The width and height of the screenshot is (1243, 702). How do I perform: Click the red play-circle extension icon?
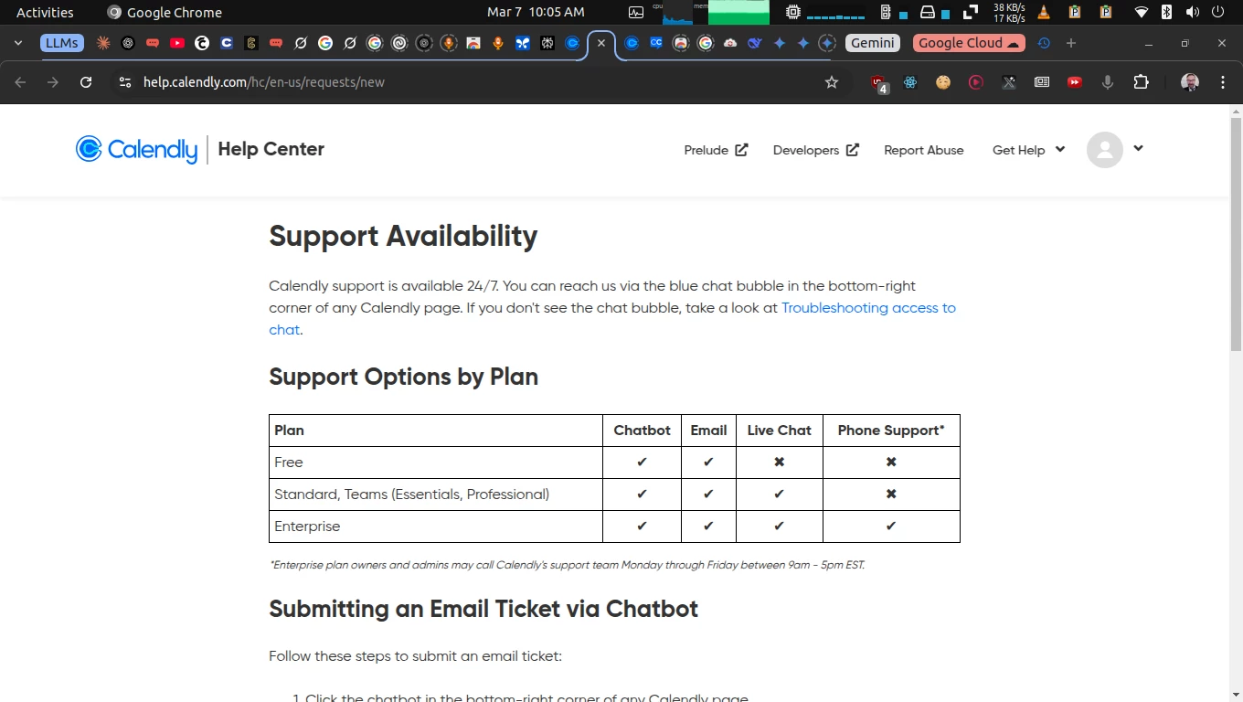pyautogui.click(x=976, y=82)
